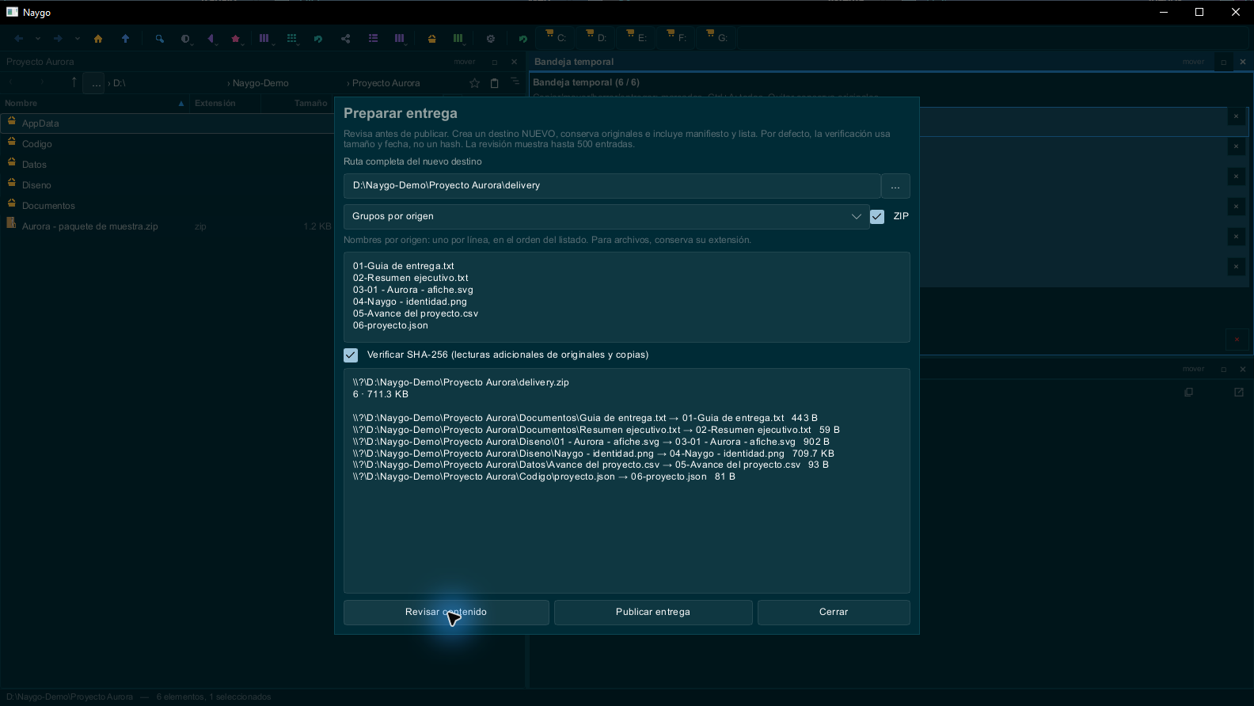The width and height of the screenshot is (1254, 706).
Task: Click the Back navigation arrow in toolbar
Action: pos(19,38)
